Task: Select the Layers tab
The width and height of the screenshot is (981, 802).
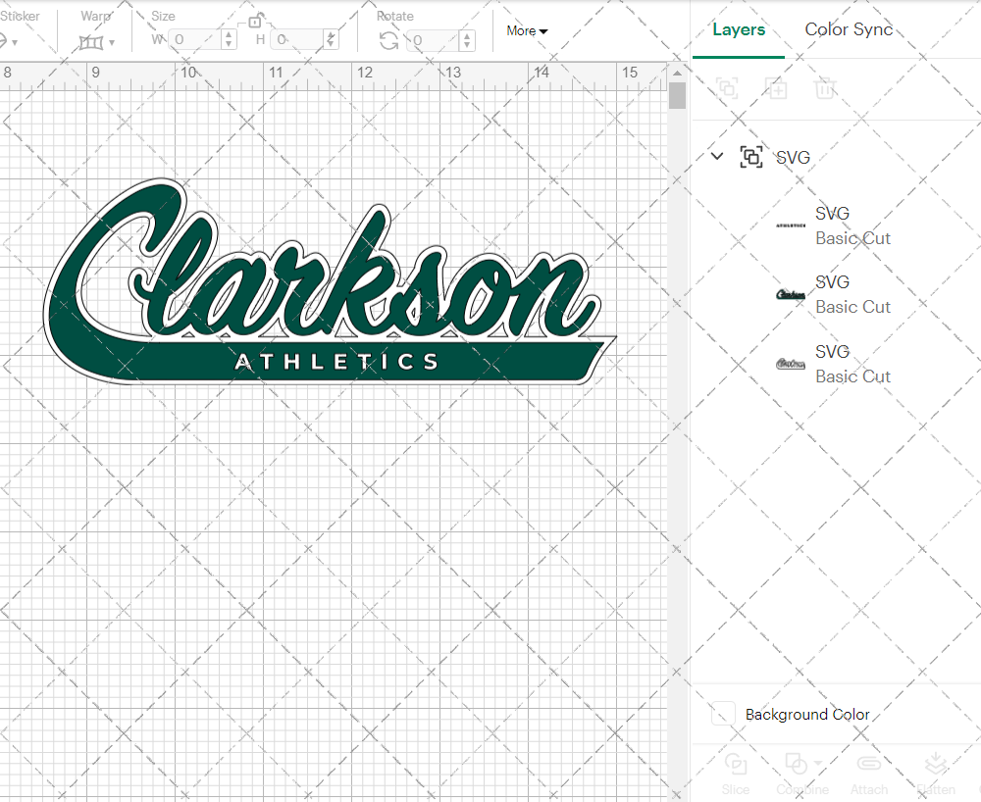Action: click(x=738, y=29)
